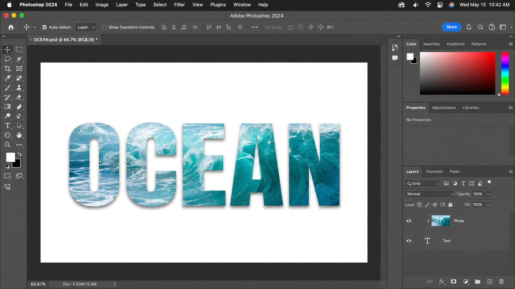The image size is (515, 289).
Task: Click the toolbox foreground color swatch
Action: coord(10,157)
